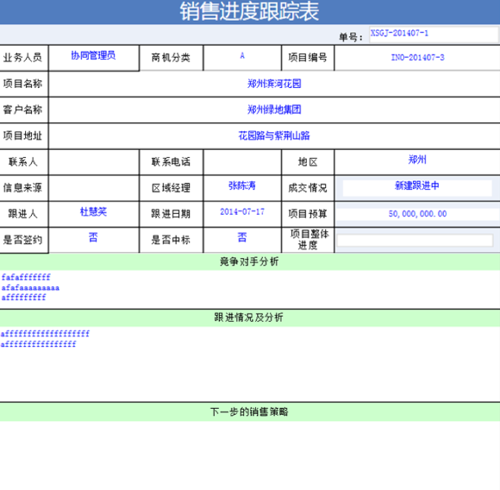Click the 项目地址 value 花园路与紫荆山路
The image size is (500, 490).
tap(274, 135)
